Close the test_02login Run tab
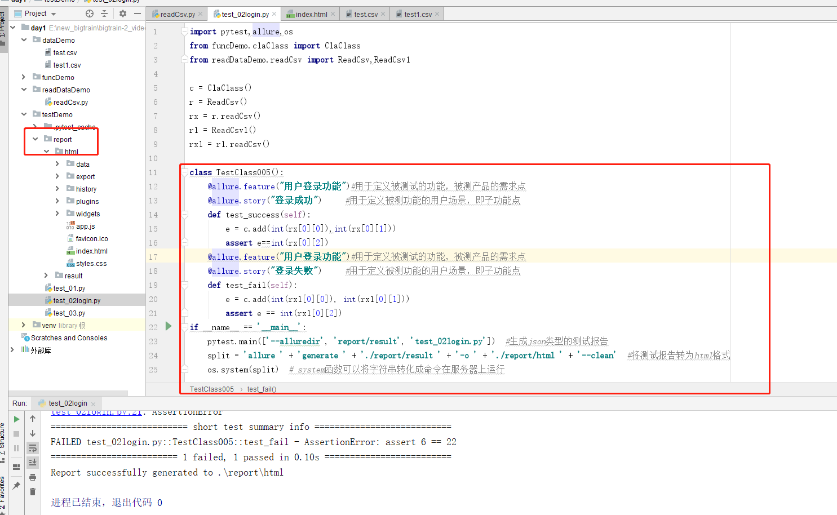Viewport: 837px width, 515px height. click(x=94, y=404)
